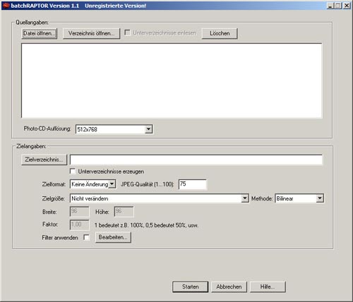Viewport: 353px width, 302px height.
Task: Close the batchRAPTOR window
Action: click(347, 6)
